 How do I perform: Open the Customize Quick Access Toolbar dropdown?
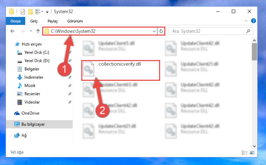tap(47, 12)
